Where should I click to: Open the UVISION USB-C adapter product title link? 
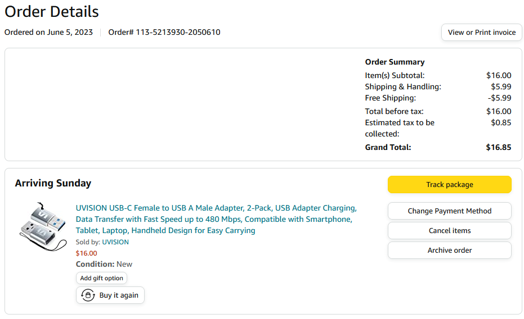pos(216,219)
